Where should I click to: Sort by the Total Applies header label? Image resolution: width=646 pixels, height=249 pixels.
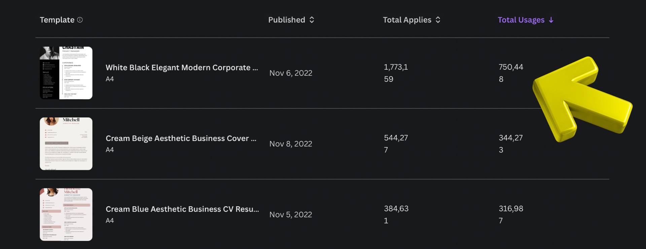[x=407, y=20]
